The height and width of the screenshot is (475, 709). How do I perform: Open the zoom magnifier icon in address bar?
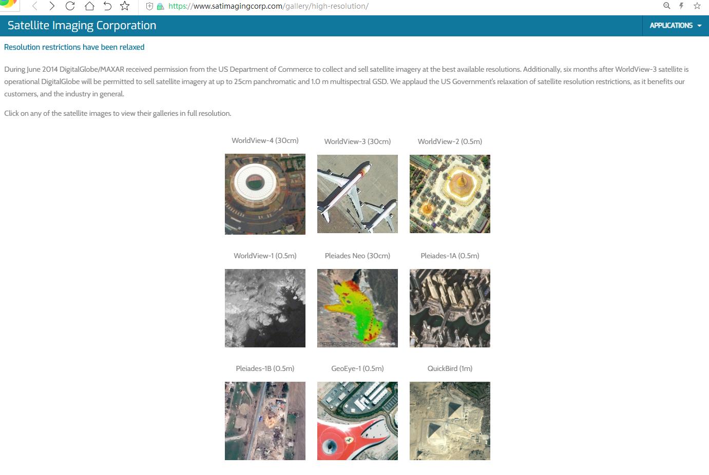667,6
